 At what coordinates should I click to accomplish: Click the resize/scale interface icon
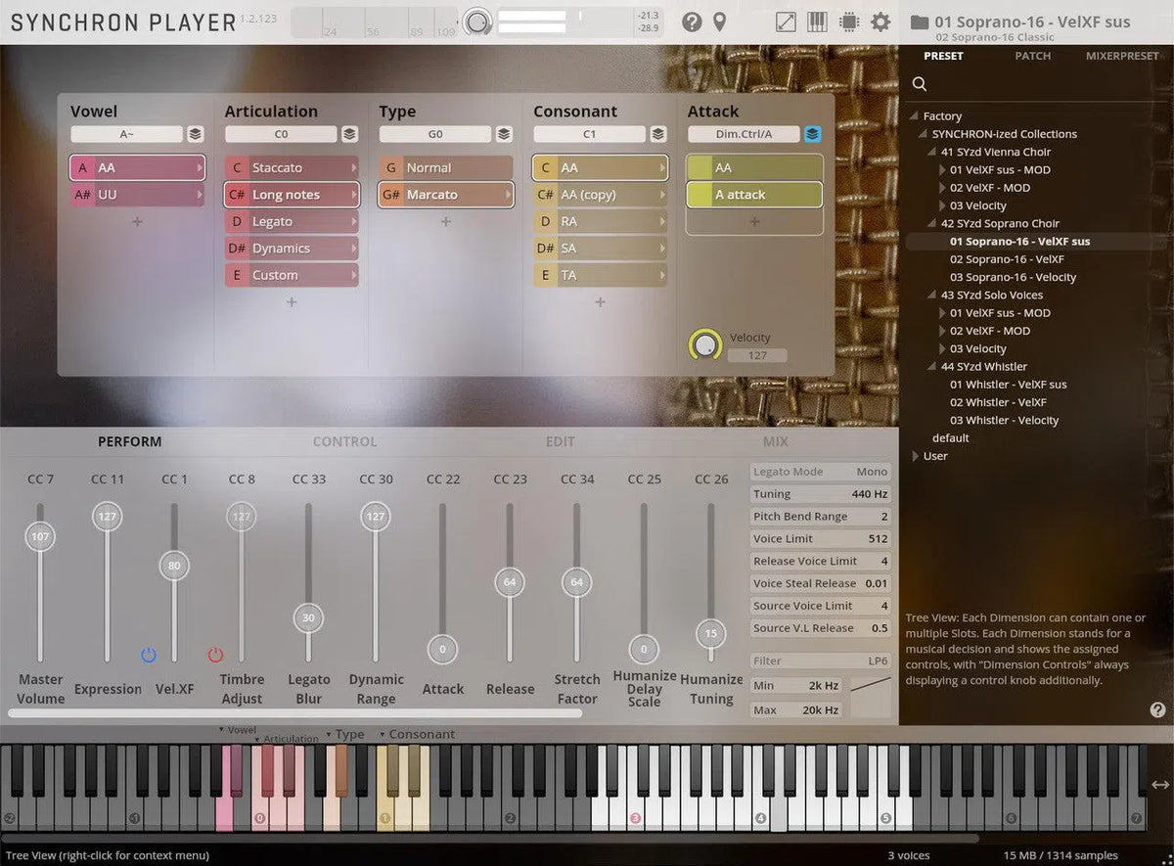coord(785,22)
